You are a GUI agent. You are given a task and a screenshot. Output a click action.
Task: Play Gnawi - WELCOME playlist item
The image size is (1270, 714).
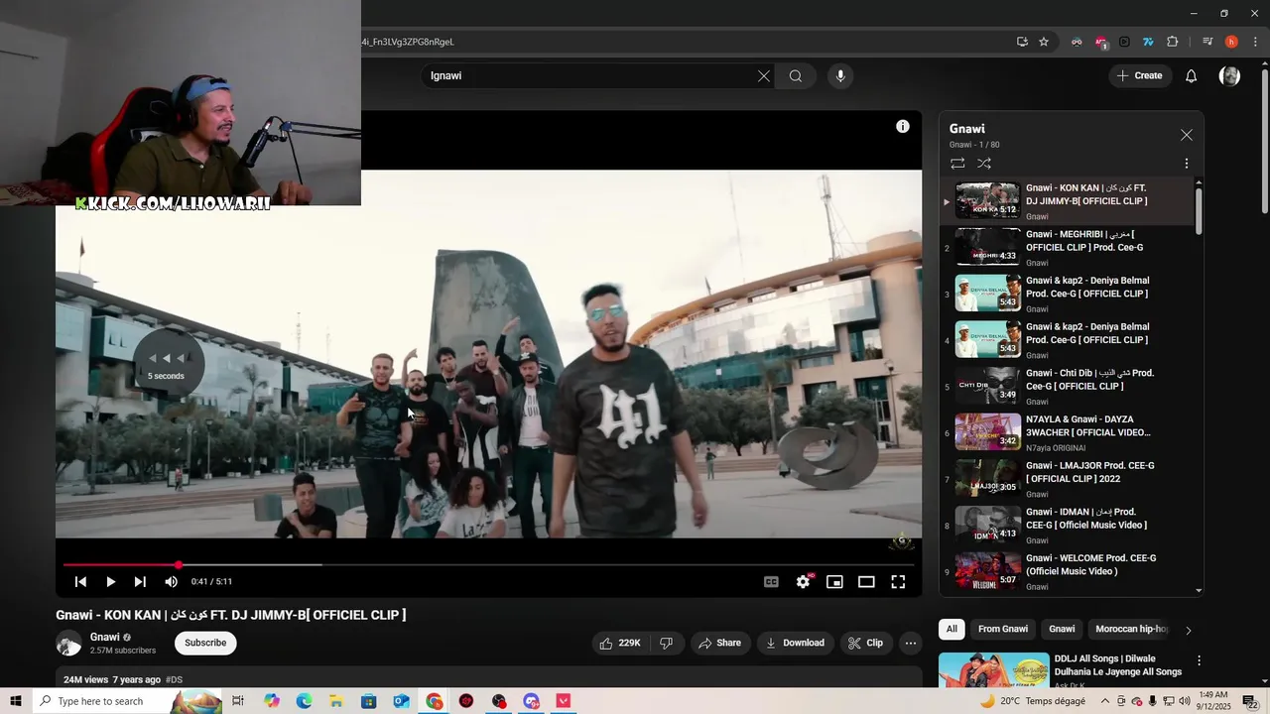pos(1068,572)
